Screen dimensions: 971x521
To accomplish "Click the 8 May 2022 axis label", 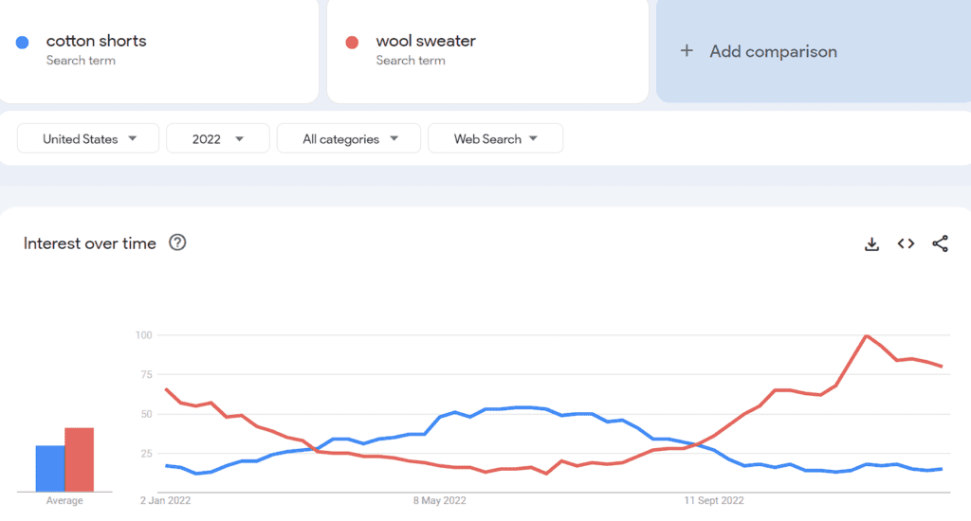I will point(440,500).
